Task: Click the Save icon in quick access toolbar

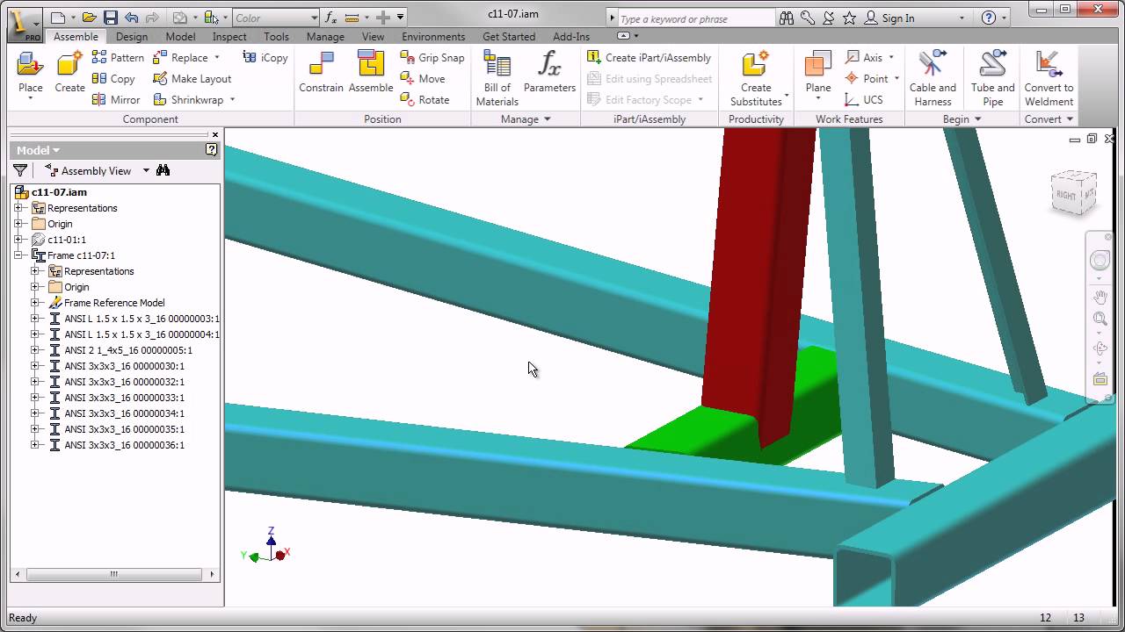Action: click(x=110, y=18)
